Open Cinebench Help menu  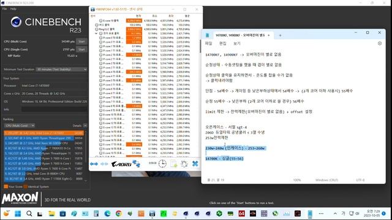13,9
